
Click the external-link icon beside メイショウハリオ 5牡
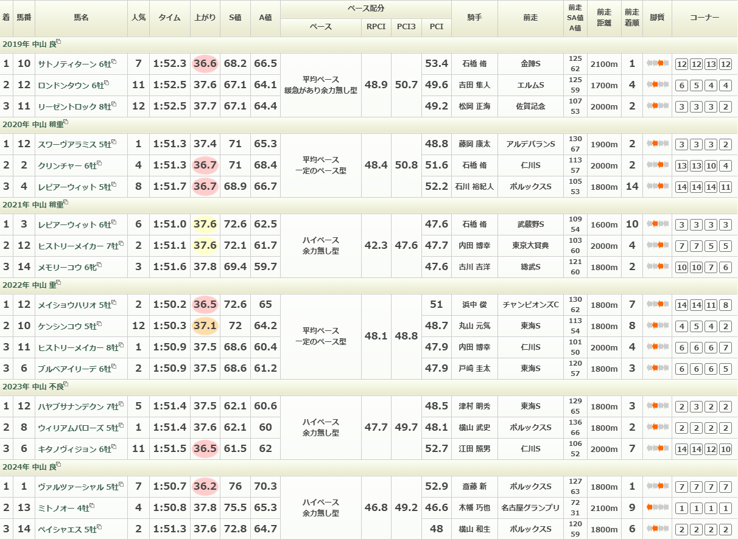(x=114, y=302)
